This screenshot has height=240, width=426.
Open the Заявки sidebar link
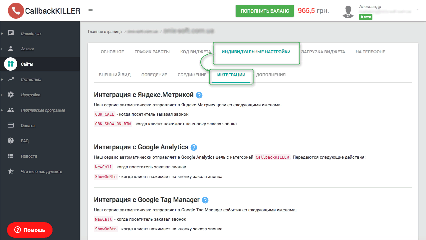coord(27,49)
